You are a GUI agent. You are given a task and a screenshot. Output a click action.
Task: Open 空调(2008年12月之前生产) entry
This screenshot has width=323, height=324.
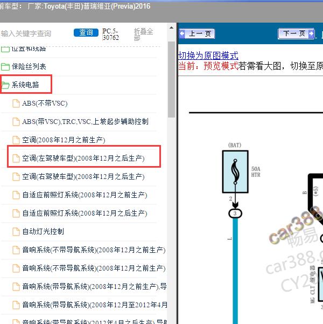pos(64,140)
